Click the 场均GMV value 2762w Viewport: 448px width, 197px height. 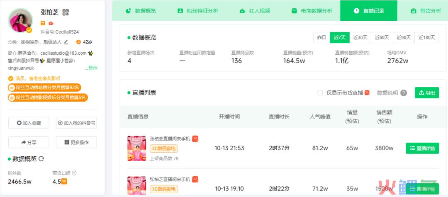click(398, 61)
